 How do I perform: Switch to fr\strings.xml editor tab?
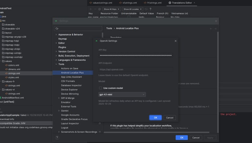pyautogui.click(x=153, y=3)
